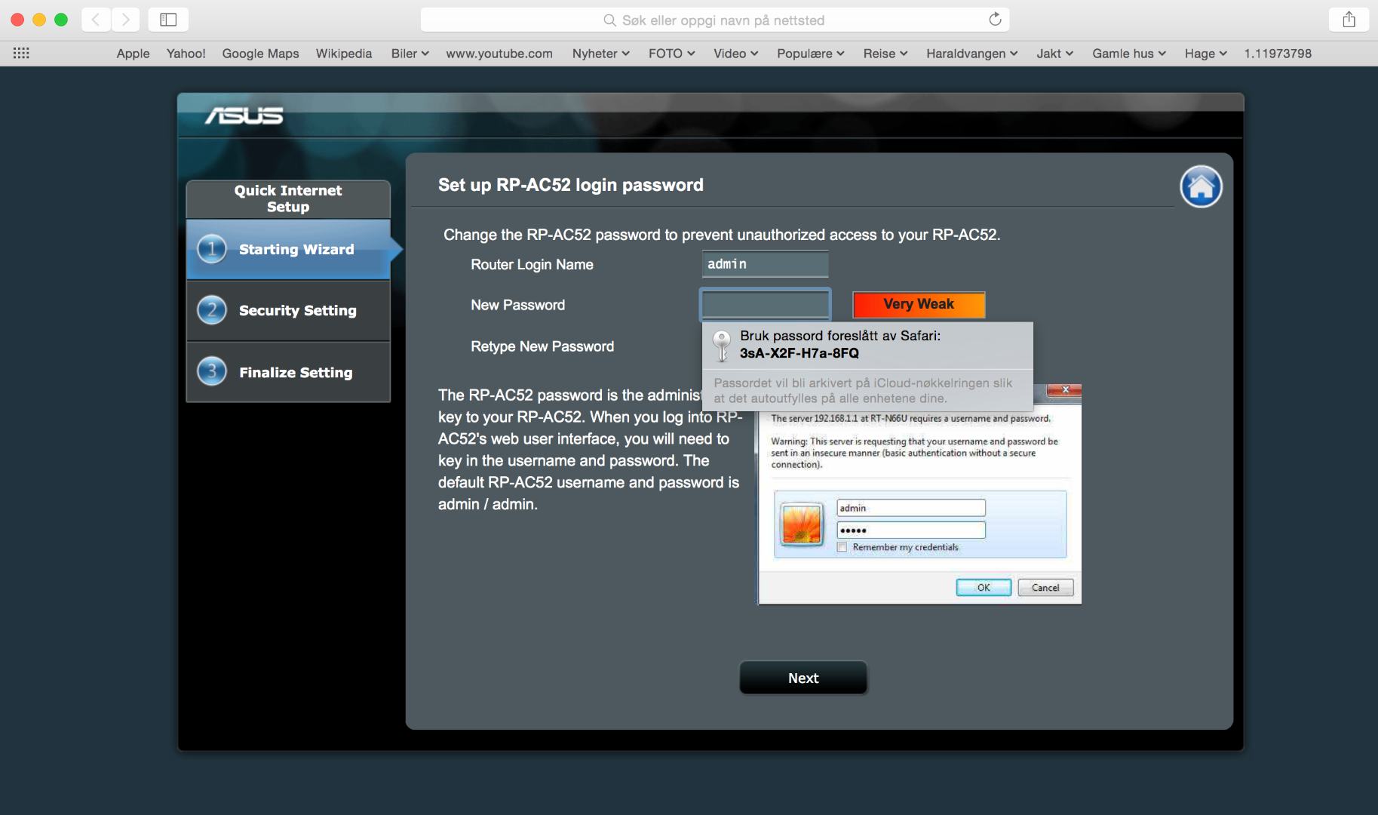Reload the page with the refresh icon
Image resolution: width=1378 pixels, height=815 pixels.
pos(995,20)
